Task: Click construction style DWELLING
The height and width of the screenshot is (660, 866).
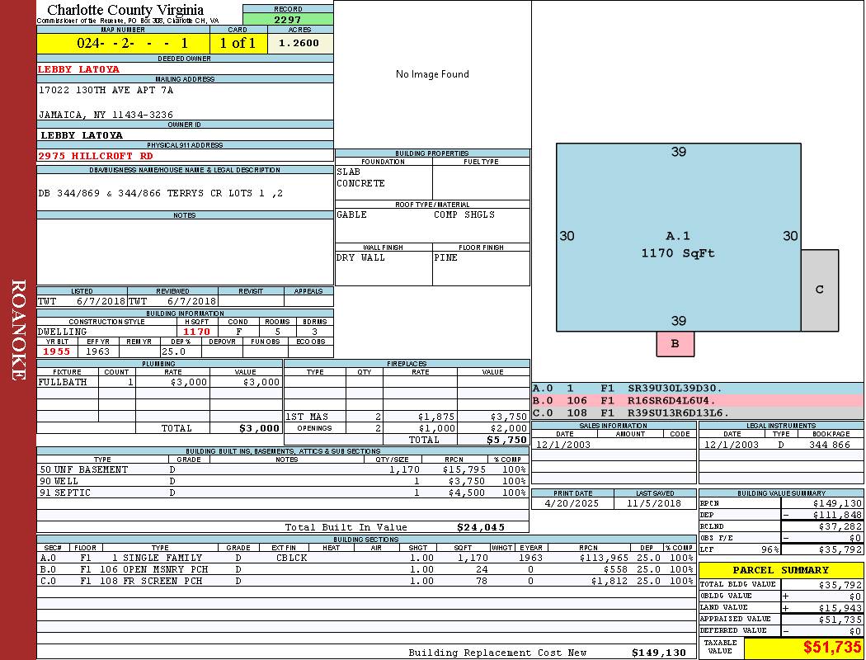Action: [63, 332]
